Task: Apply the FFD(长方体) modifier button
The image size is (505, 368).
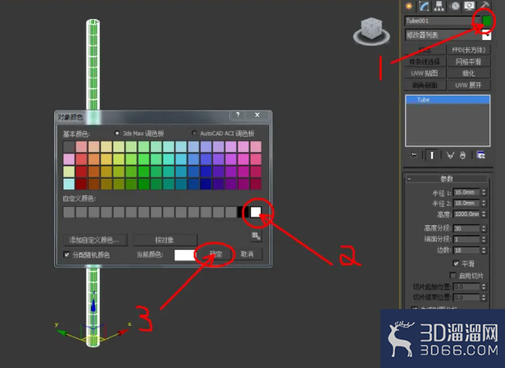Action: click(x=468, y=50)
